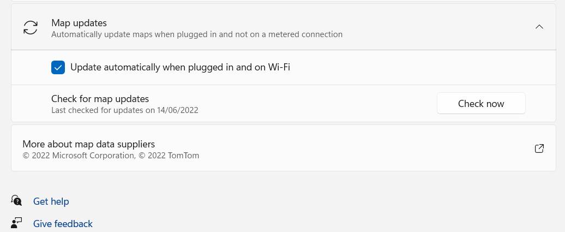Open external link icon for map suppliers
The image size is (565, 232).
539,148
